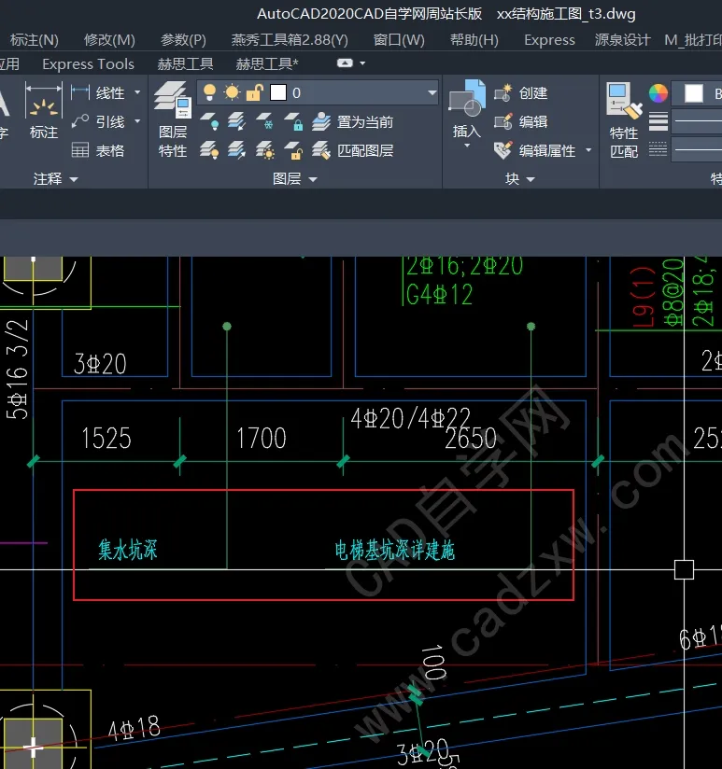Expand the 注释 panel flyout arrow
The image size is (722, 769).
tap(74, 179)
